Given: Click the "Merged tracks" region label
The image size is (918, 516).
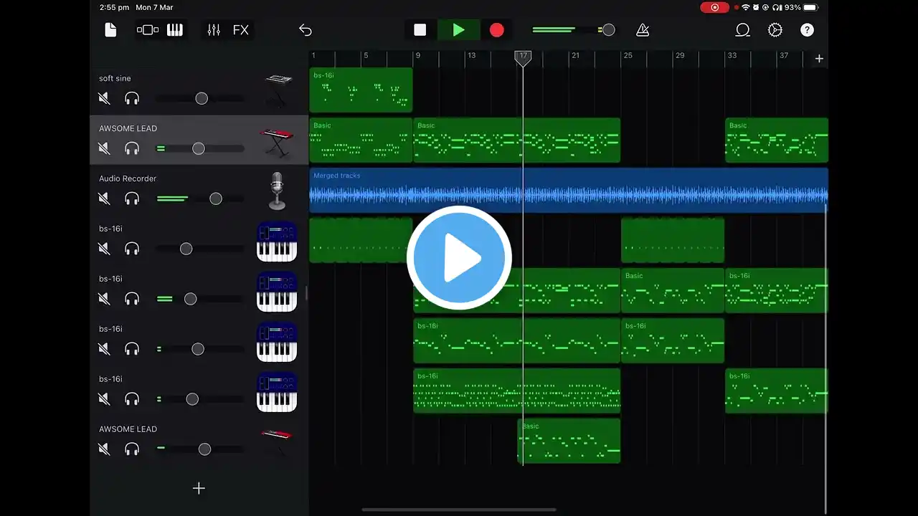Looking at the screenshot, I should pos(337,176).
